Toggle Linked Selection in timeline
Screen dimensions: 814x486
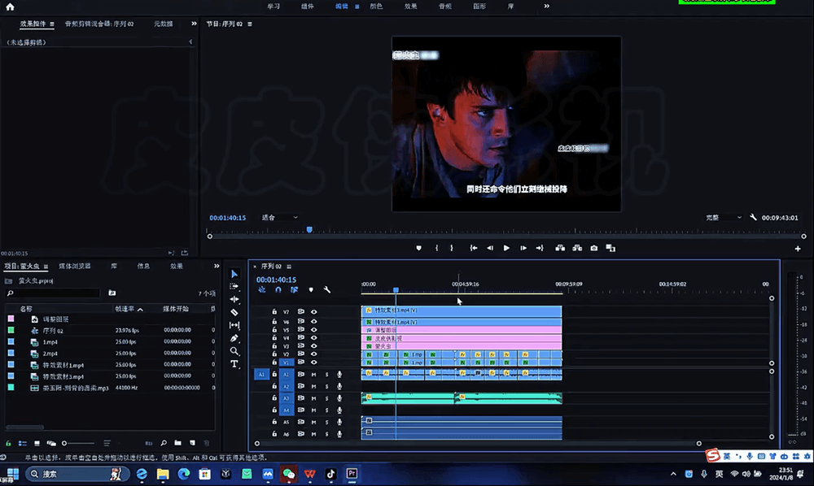pyautogui.click(x=295, y=290)
